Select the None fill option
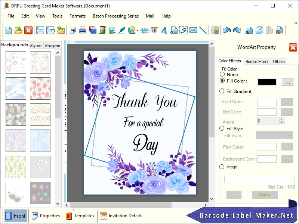Viewport: 299px width, 224px height. click(x=223, y=74)
